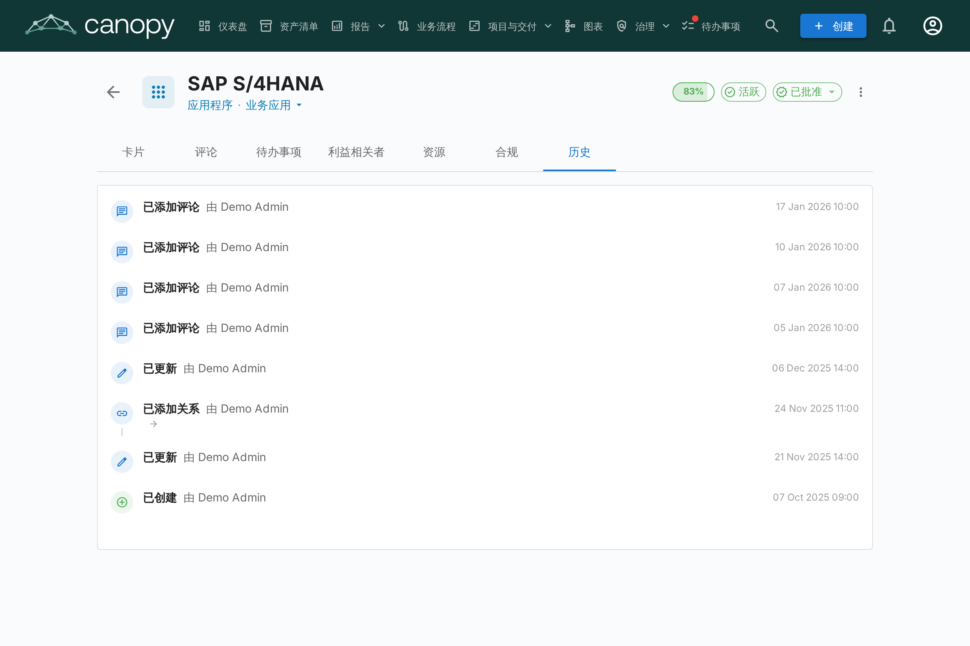Screen dimensions: 970x646
Task: Click the 报告 chart icon
Action: 337,26
